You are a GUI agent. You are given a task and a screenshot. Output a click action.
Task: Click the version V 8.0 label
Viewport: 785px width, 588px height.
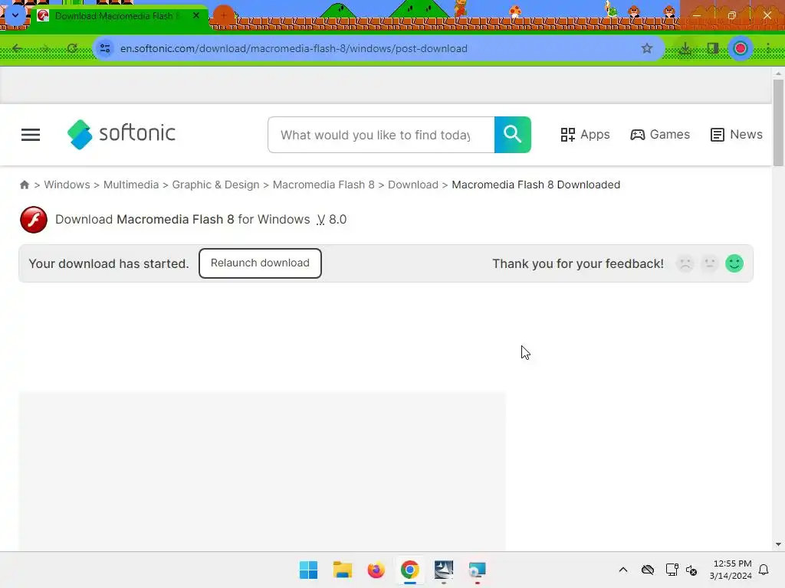tap(331, 220)
